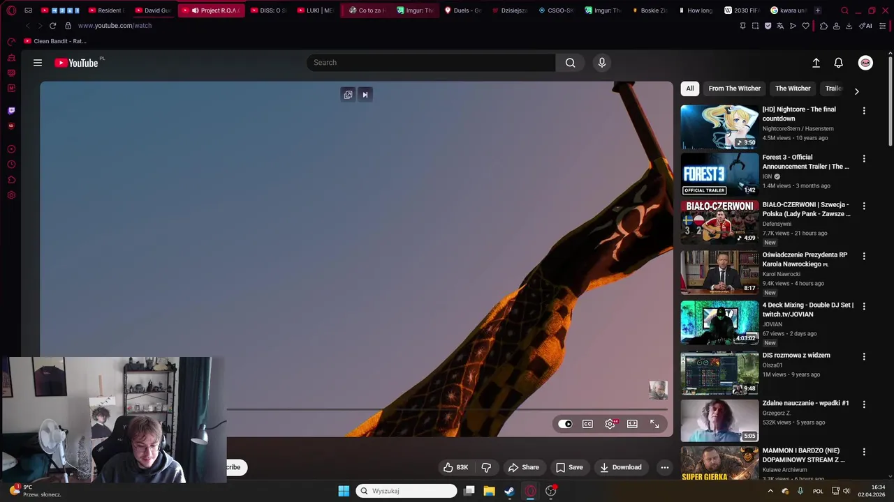Open the video player settings gear

pos(610,424)
